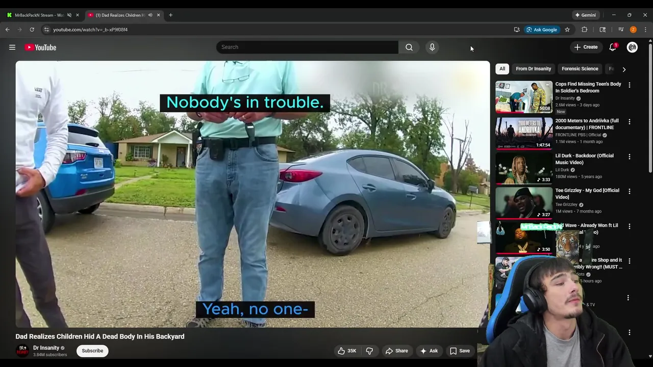This screenshot has width=653, height=367.
Task: Select the All filter chip
Action: [502, 69]
